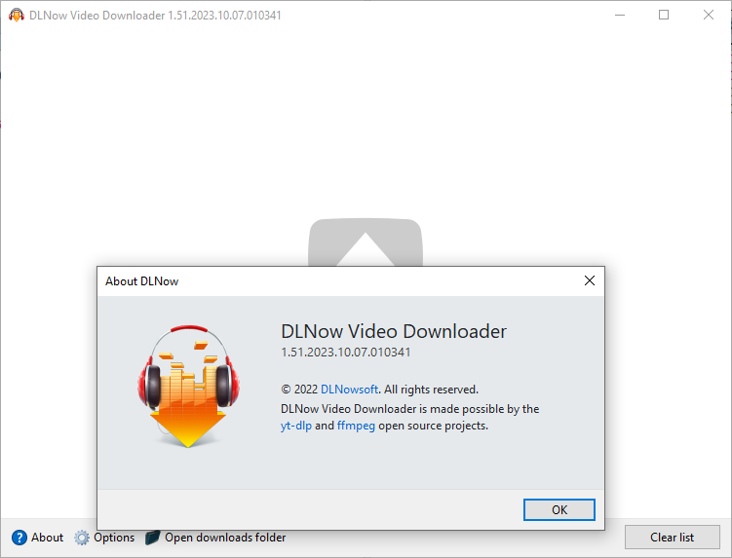Clear the download list

point(673,538)
